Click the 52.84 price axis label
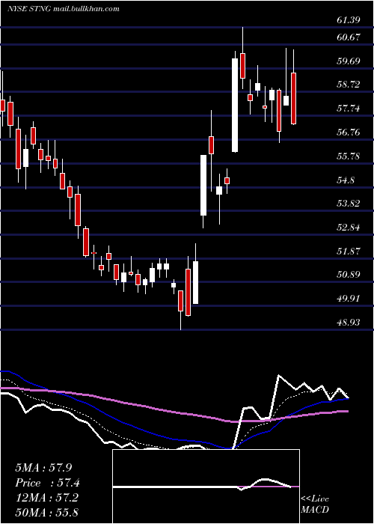Viewport: 374px width, 524px height. pos(349,228)
